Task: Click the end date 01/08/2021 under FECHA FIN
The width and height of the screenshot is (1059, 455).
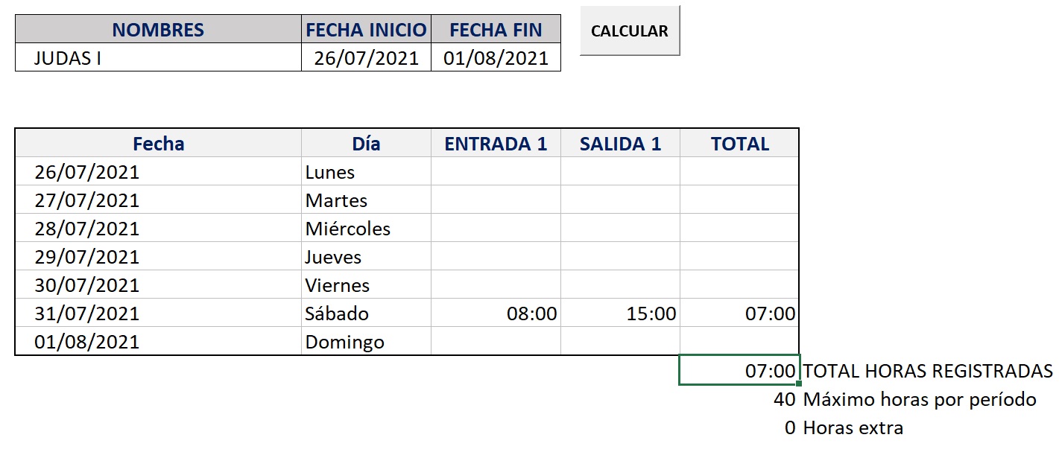Action: click(496, 58)
